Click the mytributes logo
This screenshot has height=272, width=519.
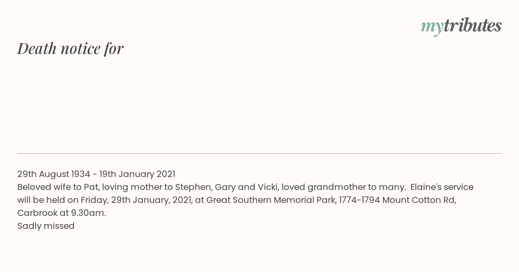[461, 26]
